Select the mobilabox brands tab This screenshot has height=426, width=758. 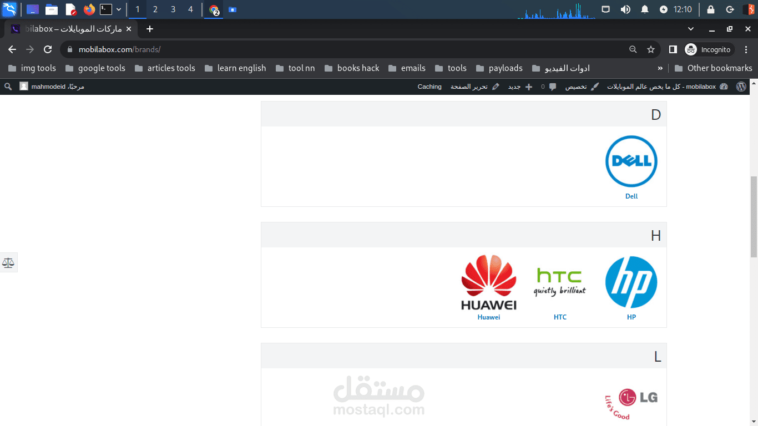coord(71,29)
